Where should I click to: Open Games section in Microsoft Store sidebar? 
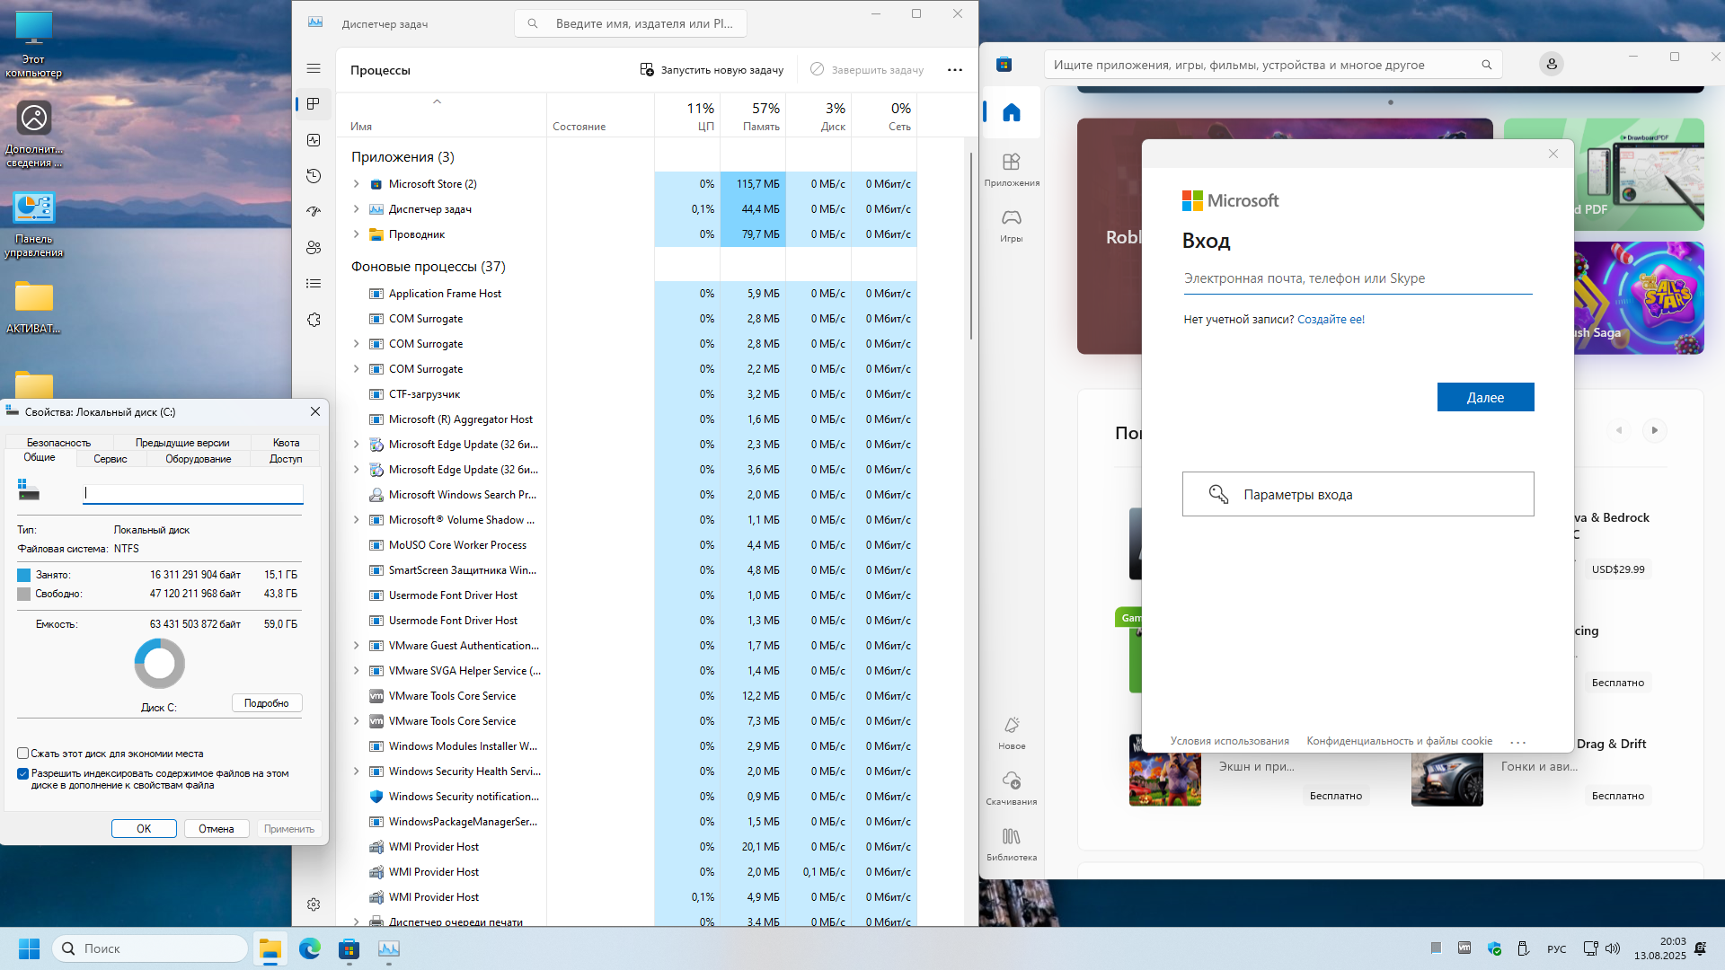point(1012,225)
